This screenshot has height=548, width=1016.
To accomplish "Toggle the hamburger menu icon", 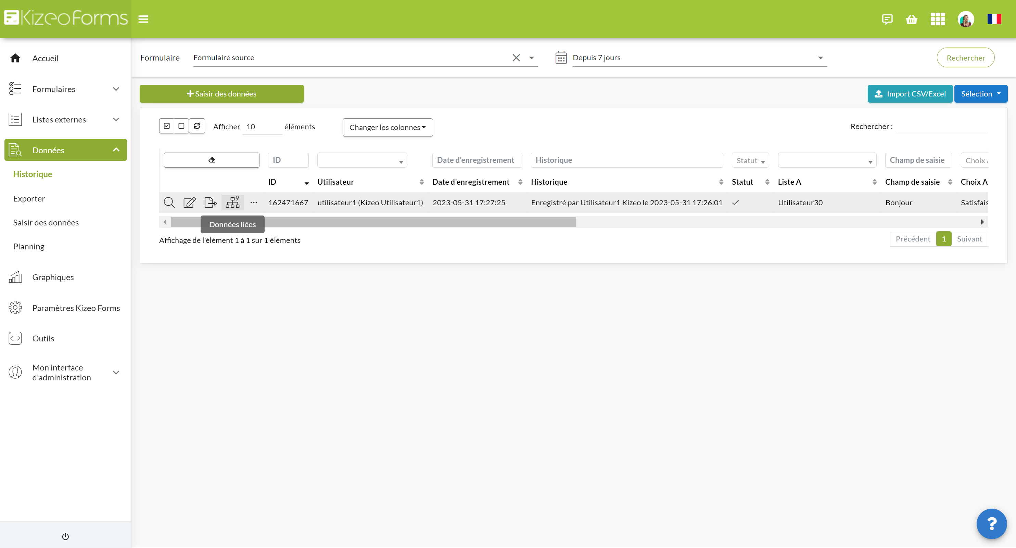I will pyautogui.click(x=143, y=19).
